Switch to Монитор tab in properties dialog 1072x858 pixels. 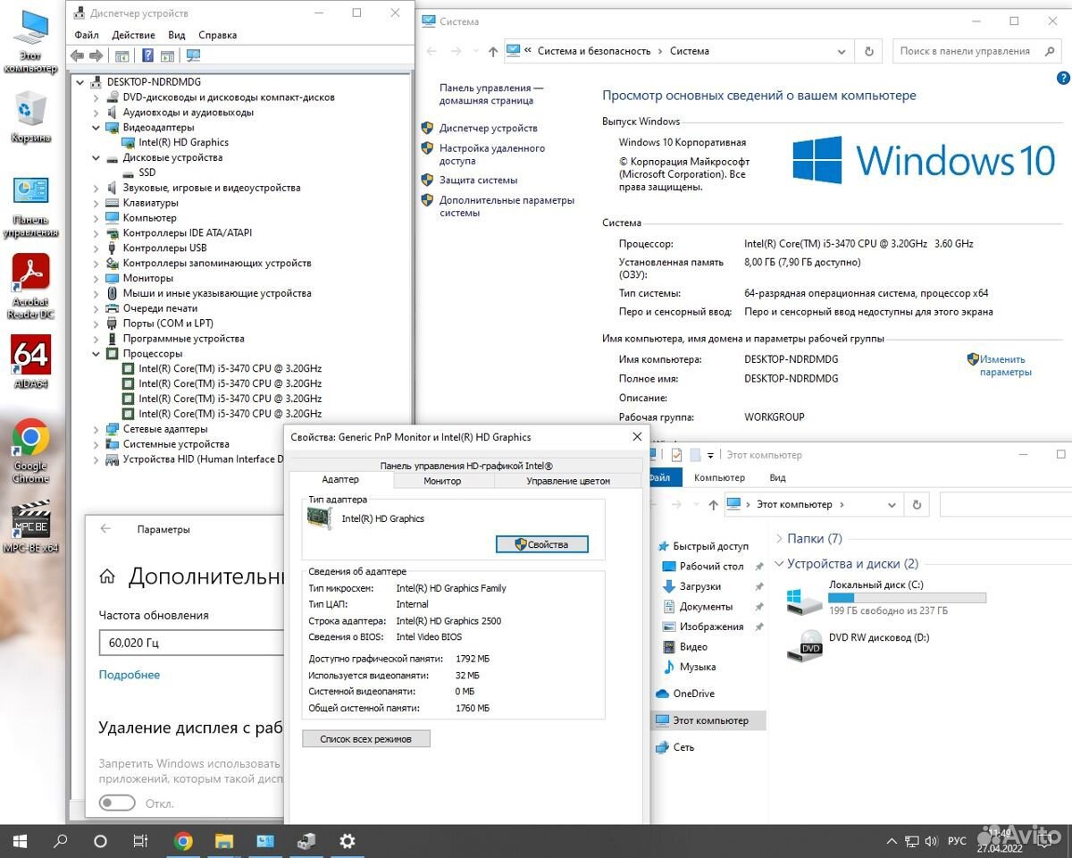(442, 481)
